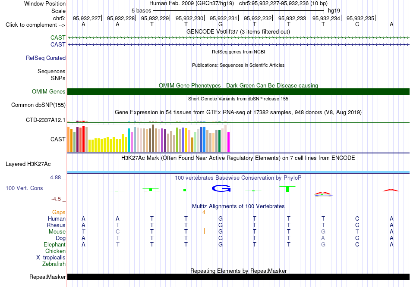Image resolution: width=410 pixels, height=287 pixels.
Task: Click the SNPs track label
Action: pyautogui.click(x=58, y=78)
